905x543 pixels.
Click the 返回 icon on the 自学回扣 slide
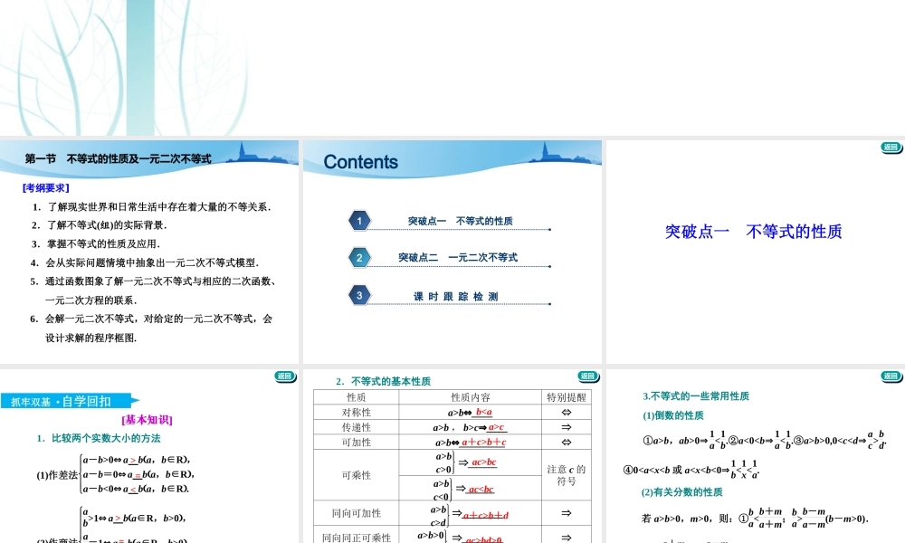285,377
